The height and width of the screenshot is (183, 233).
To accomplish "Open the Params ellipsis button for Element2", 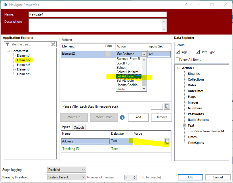I will click(108, 54).
